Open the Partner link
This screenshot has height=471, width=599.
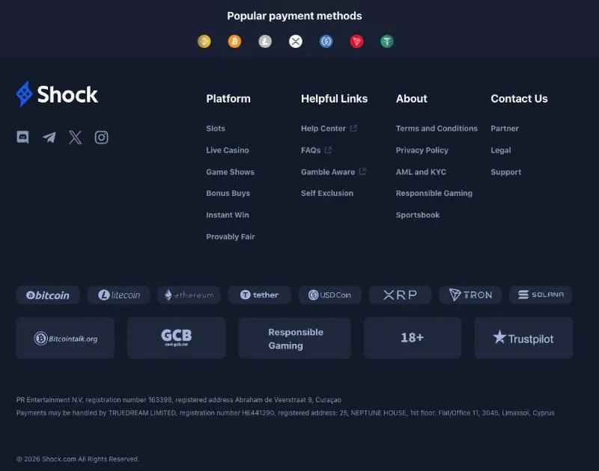505,129
